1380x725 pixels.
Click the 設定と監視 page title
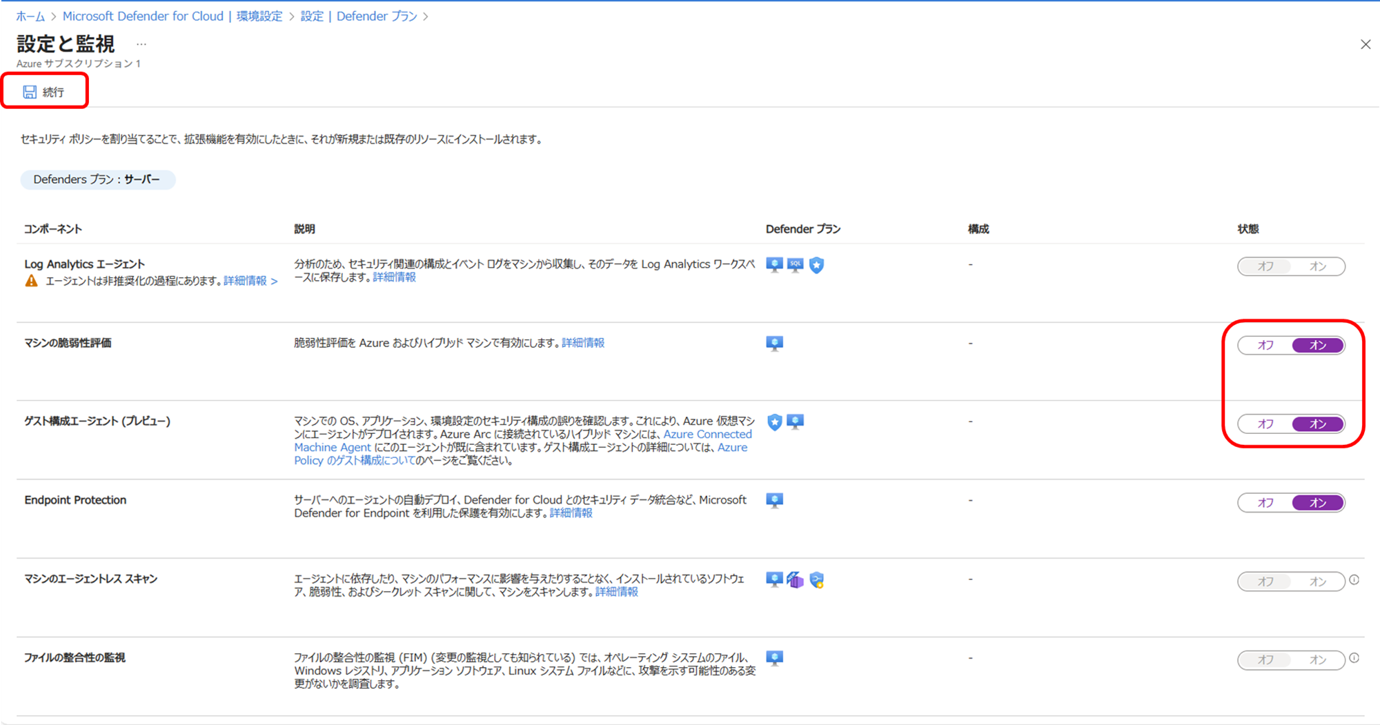[66, 44]
